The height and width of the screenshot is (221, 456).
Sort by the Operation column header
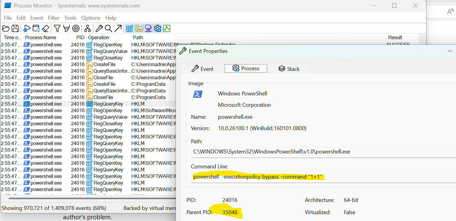(109, 37)
